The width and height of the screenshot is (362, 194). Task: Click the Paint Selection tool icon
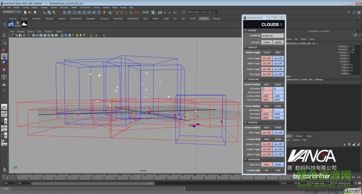pyautogui.click(x=4, y=49)
